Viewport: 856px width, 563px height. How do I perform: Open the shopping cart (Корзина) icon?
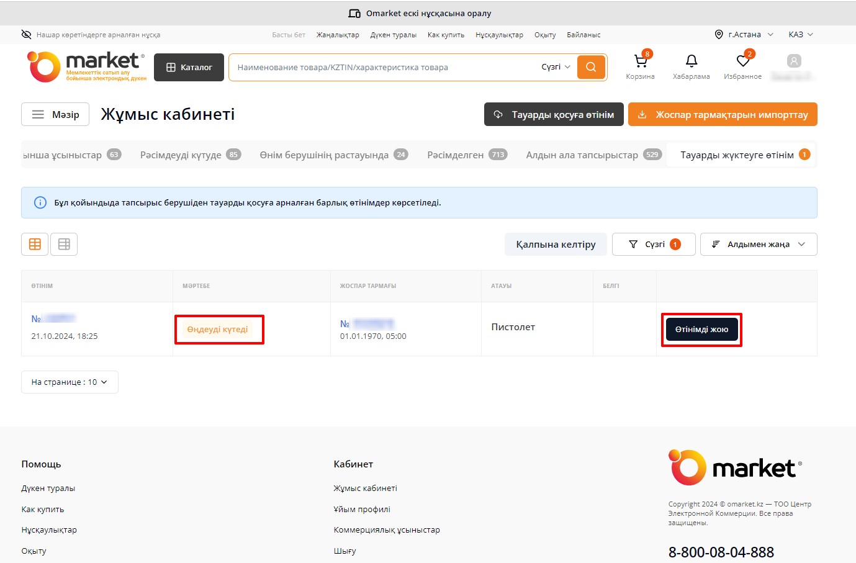pos(640,61)
